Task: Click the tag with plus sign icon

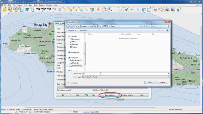Action: pos(75,9)
